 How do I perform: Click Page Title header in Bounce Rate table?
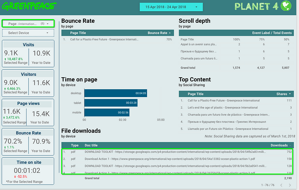pyautogui.click(x=78, y=33)
